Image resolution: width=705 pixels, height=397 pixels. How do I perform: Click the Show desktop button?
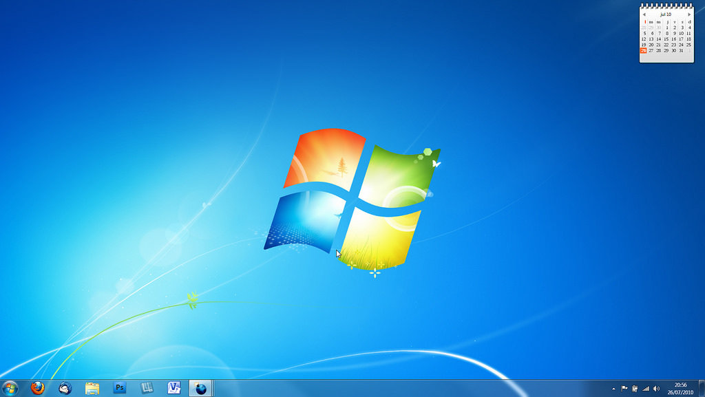(x=702, y=388)
